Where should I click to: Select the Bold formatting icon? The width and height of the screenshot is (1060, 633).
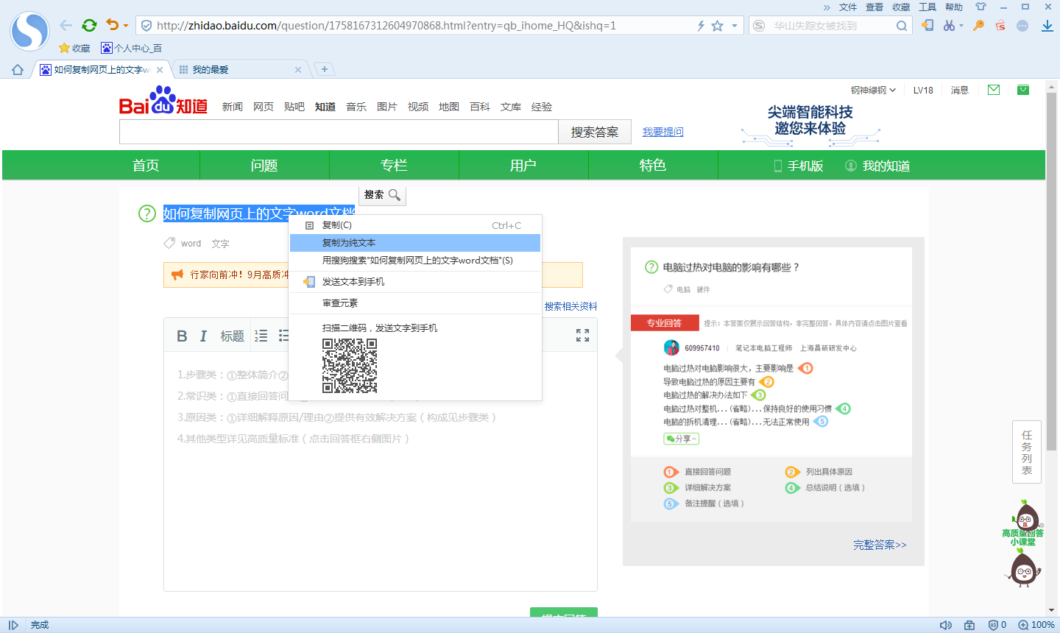(x=182, y=336)
